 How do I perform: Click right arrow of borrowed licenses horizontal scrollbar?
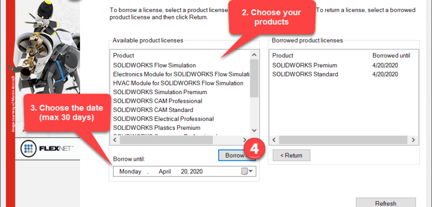tap(413, 140)
